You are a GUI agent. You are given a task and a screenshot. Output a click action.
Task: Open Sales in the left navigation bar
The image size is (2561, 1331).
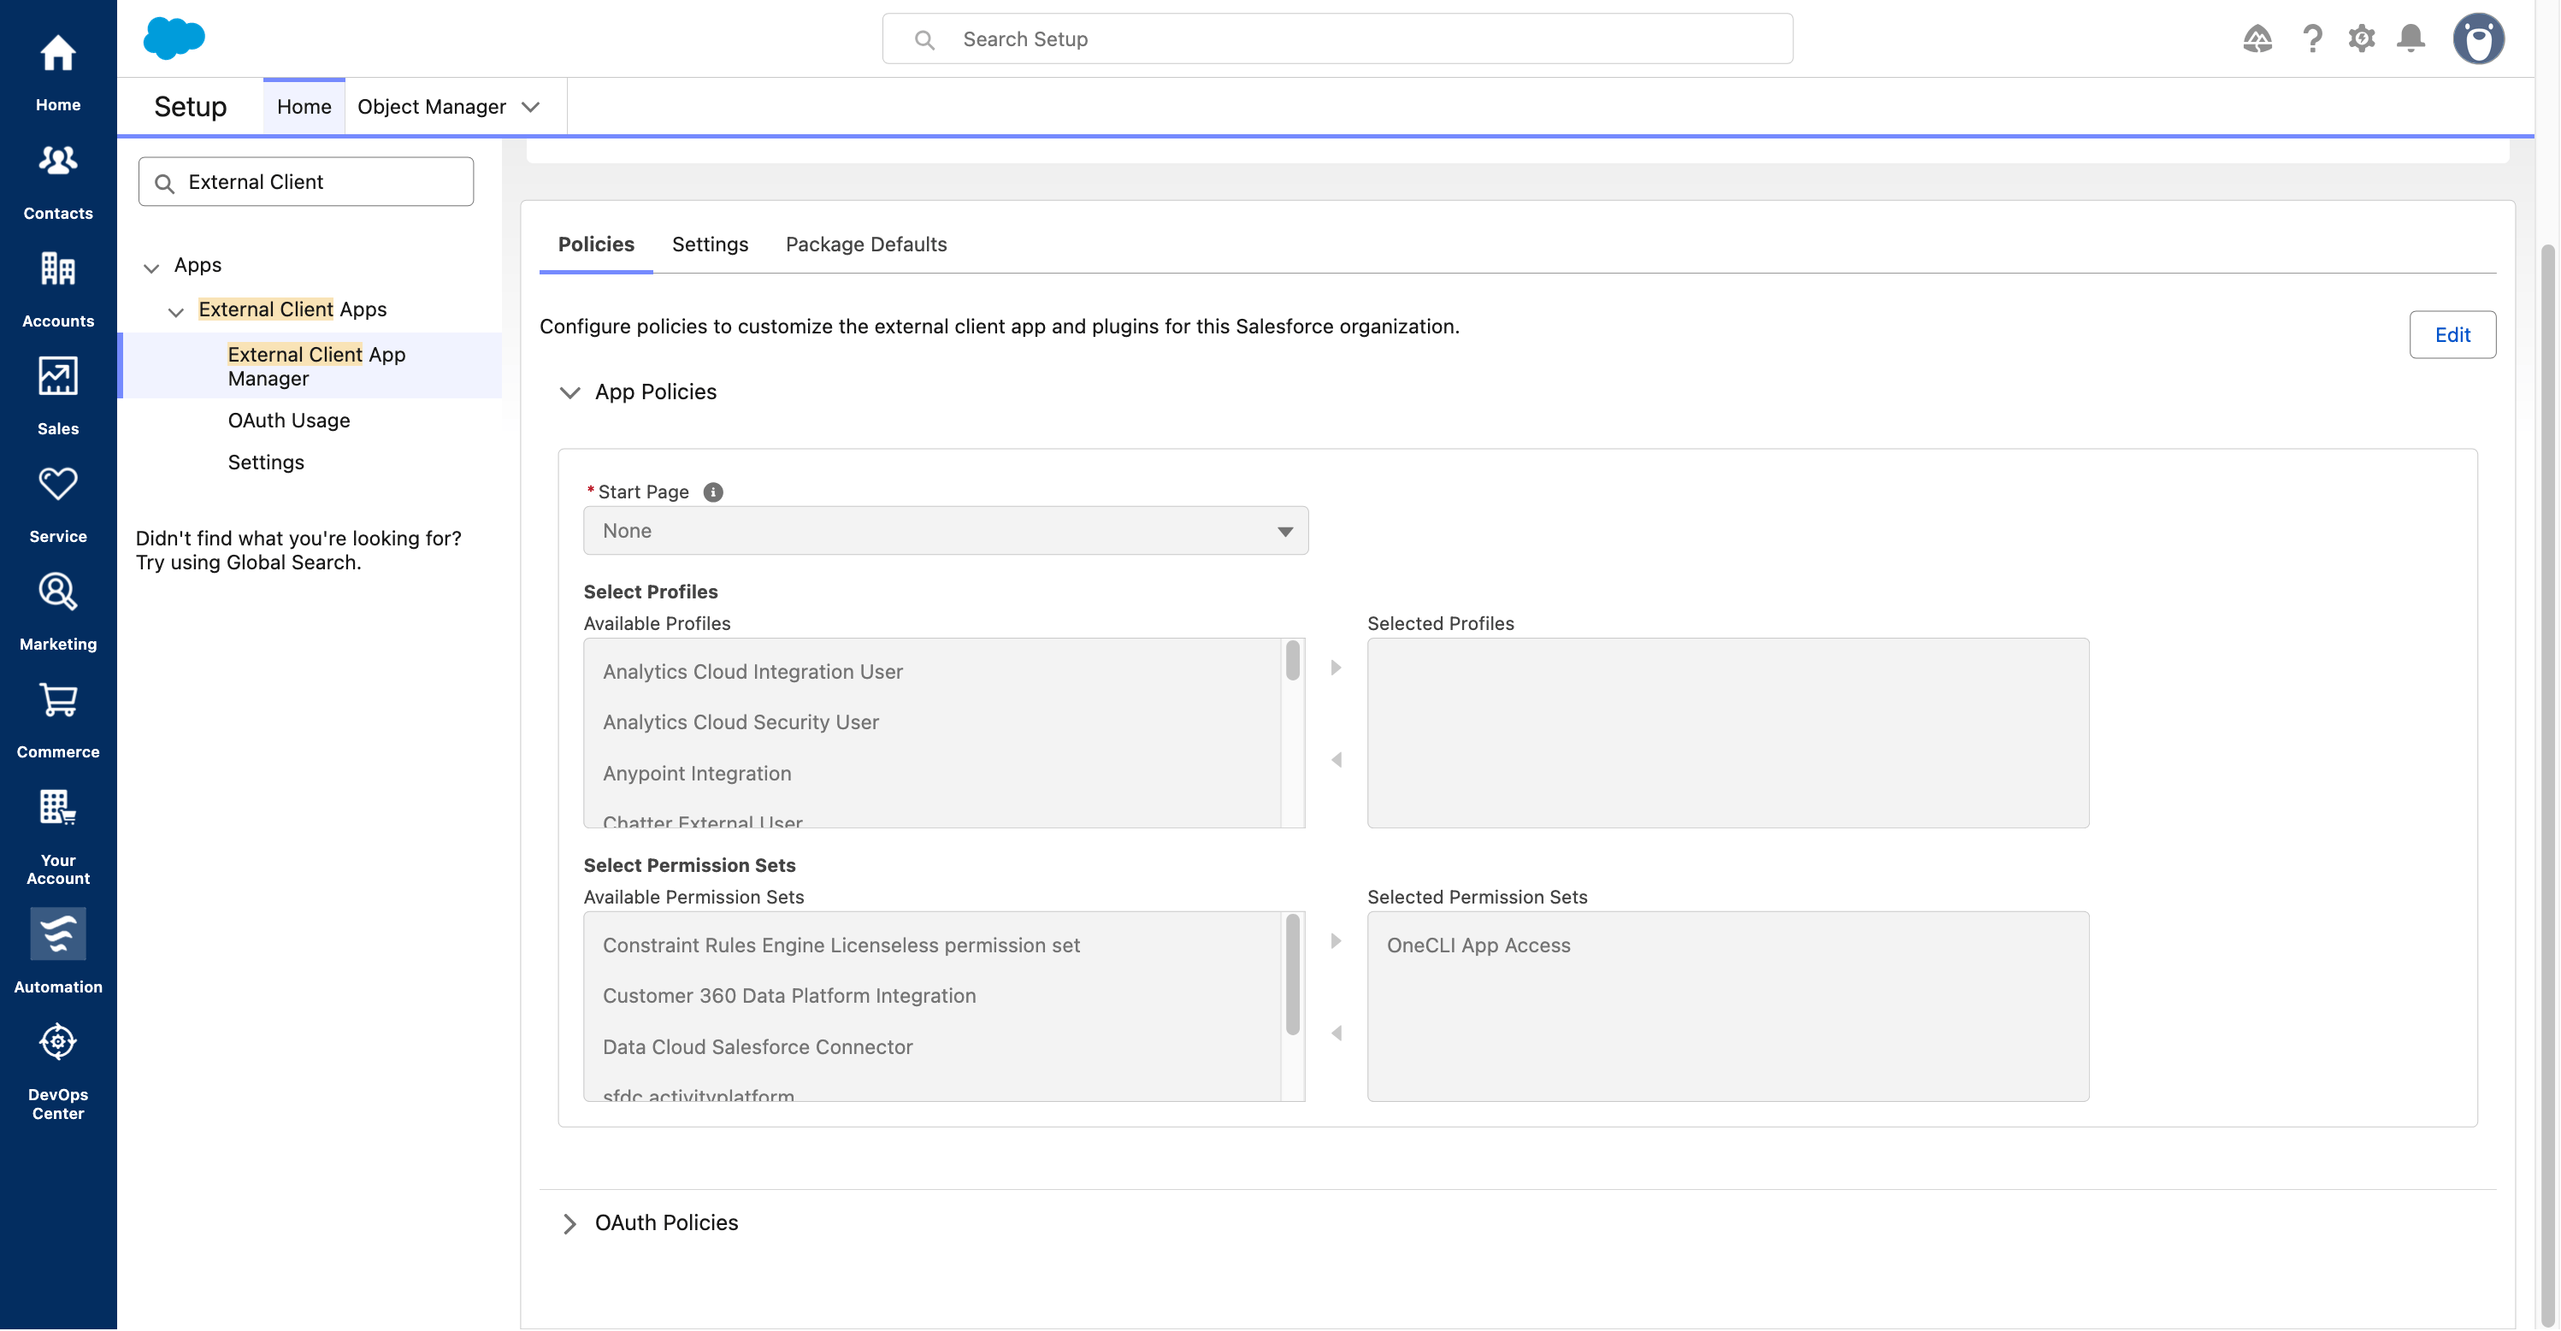point(57,397)
